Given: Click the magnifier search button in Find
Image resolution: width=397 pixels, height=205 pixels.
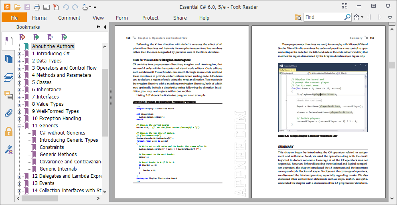Looking at the screenshot, I should pyautogui.click(x=347, y=17).
